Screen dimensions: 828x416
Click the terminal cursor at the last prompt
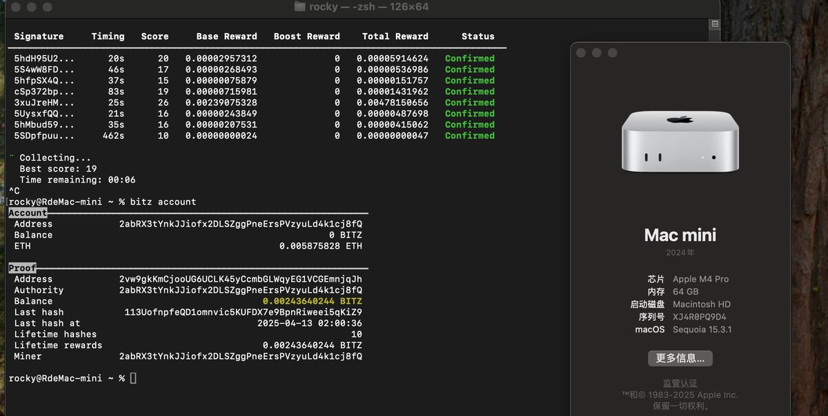point(133,378)
